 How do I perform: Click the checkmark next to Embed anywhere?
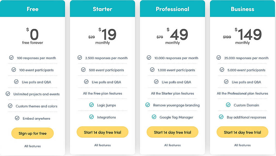click(x=17, y=118)
